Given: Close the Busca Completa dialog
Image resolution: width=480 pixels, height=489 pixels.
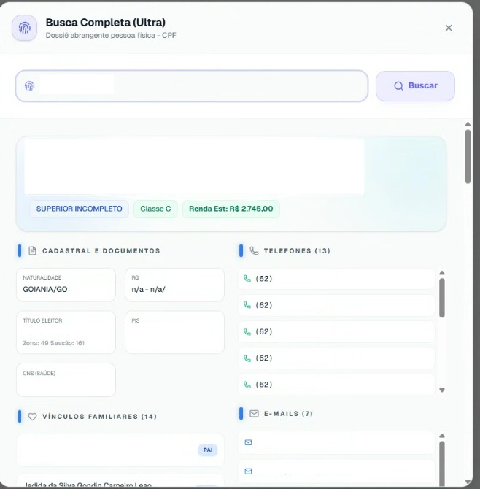Looking at the screenshot, I should click(x=449, y=28).
